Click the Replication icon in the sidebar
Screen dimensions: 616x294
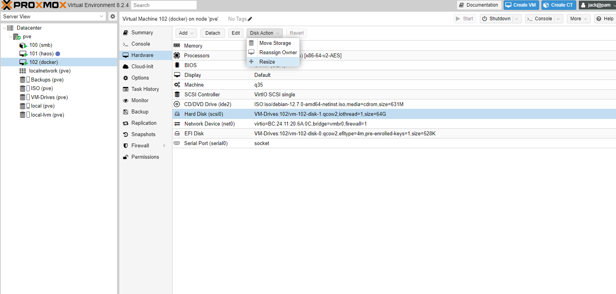(126, 123)
